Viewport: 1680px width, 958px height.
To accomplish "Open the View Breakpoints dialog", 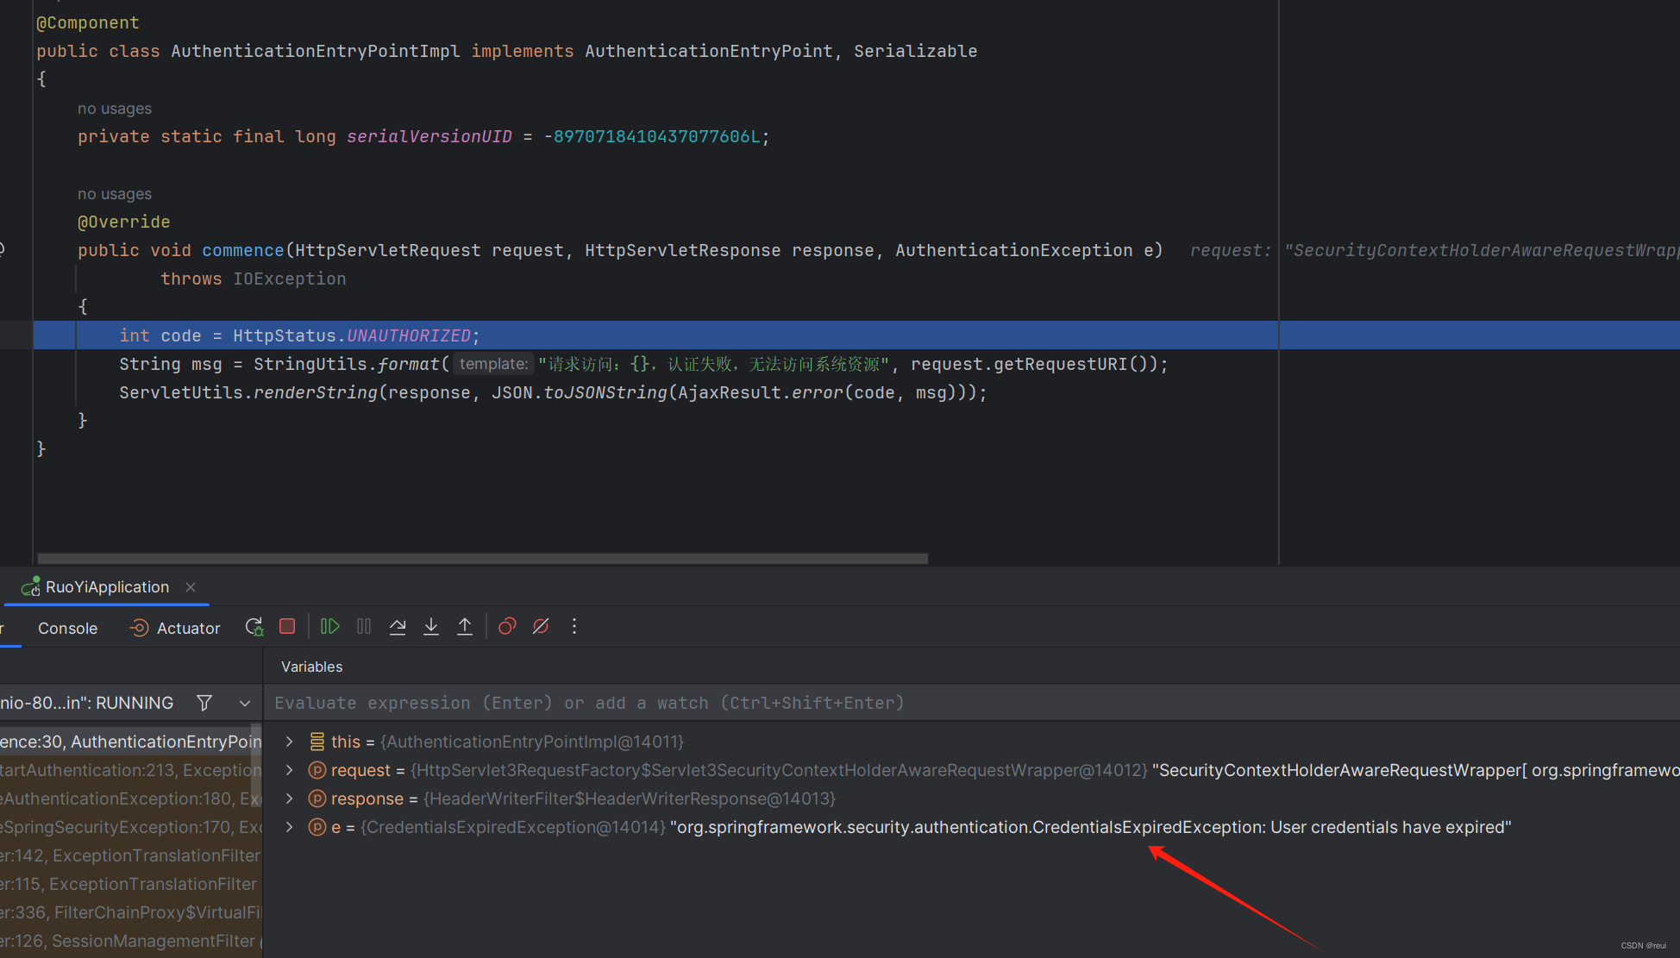I will click(507, 627).
